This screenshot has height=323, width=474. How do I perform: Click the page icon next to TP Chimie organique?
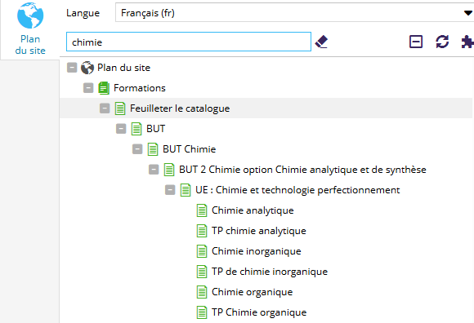[202, 312]
